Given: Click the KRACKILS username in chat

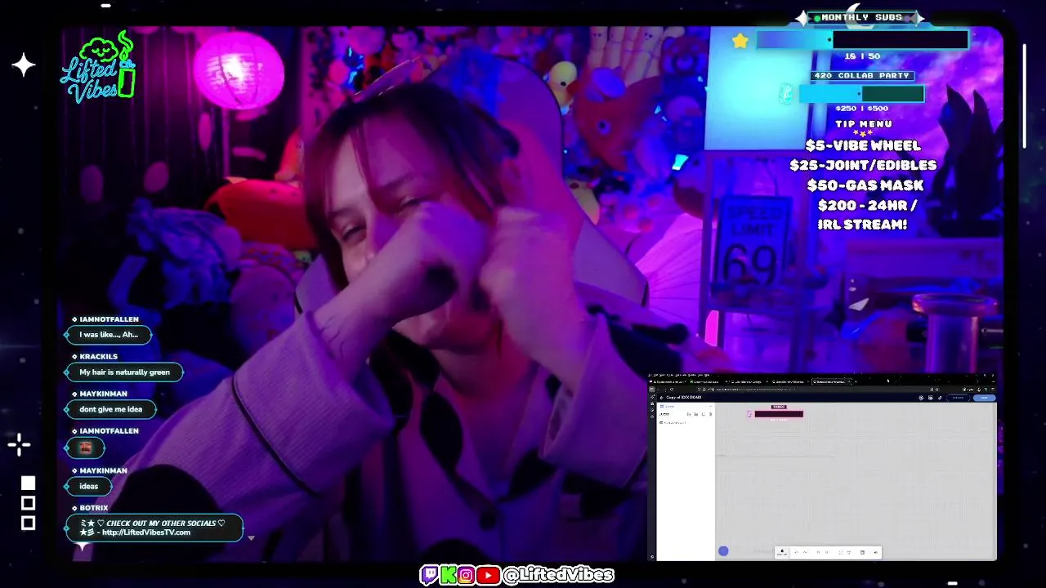Looking at the screenshot, I should point(98,357).
